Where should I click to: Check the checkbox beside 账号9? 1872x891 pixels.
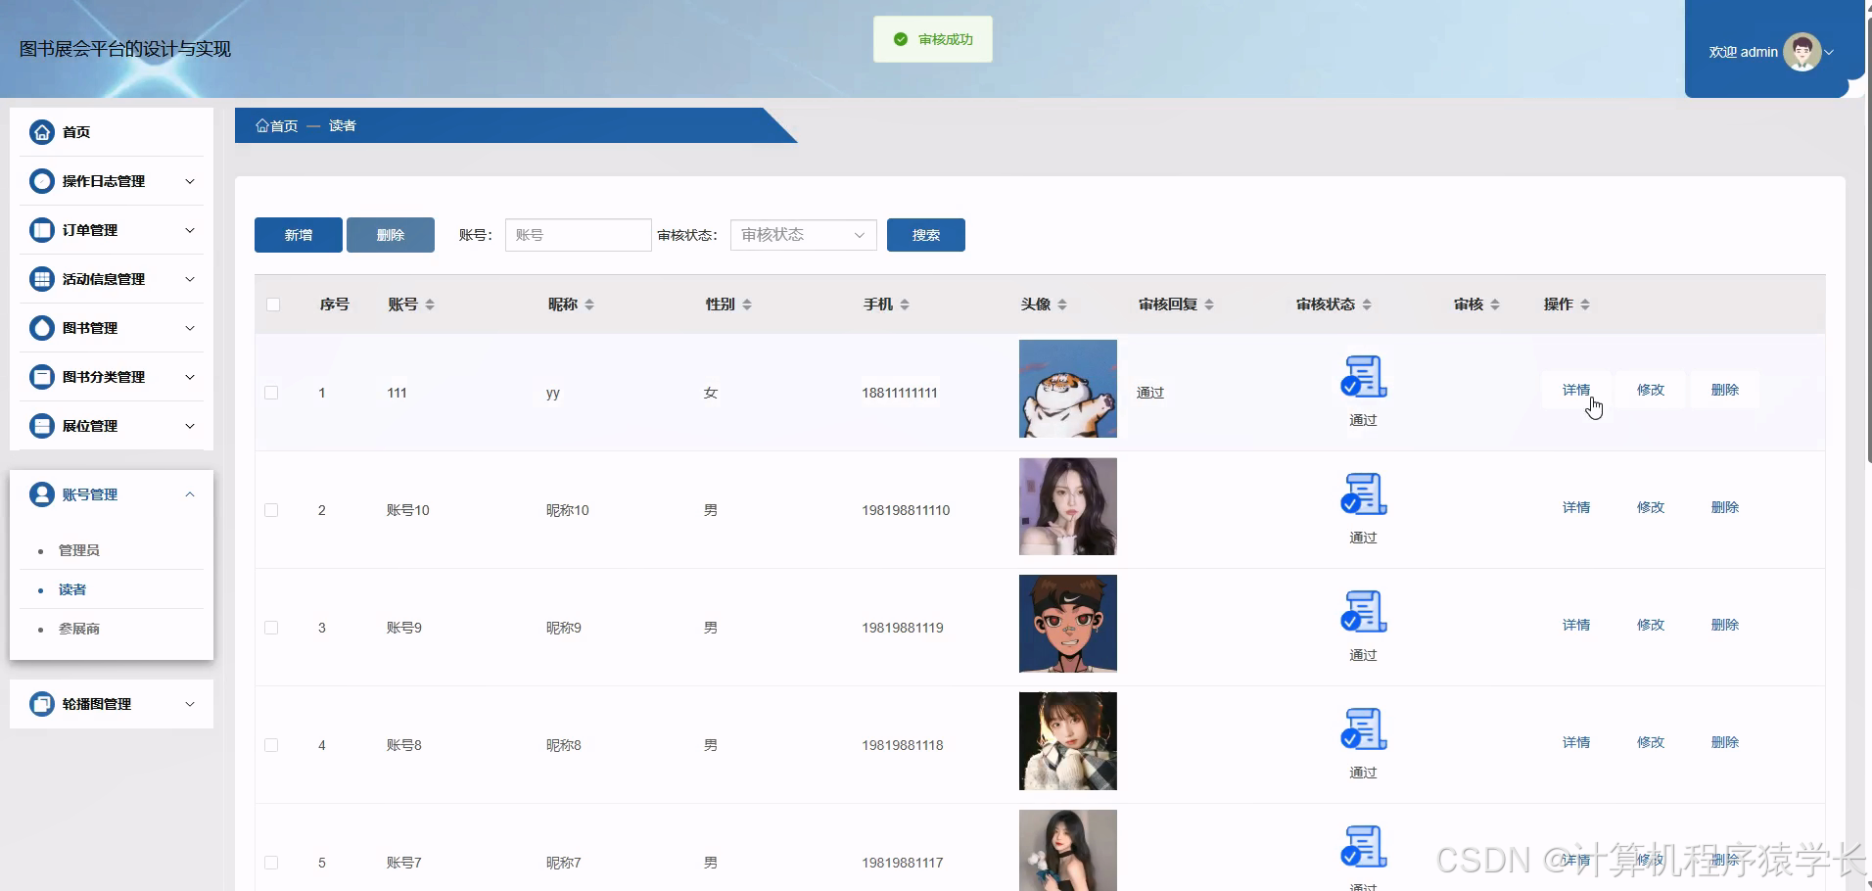coord(271,627)
